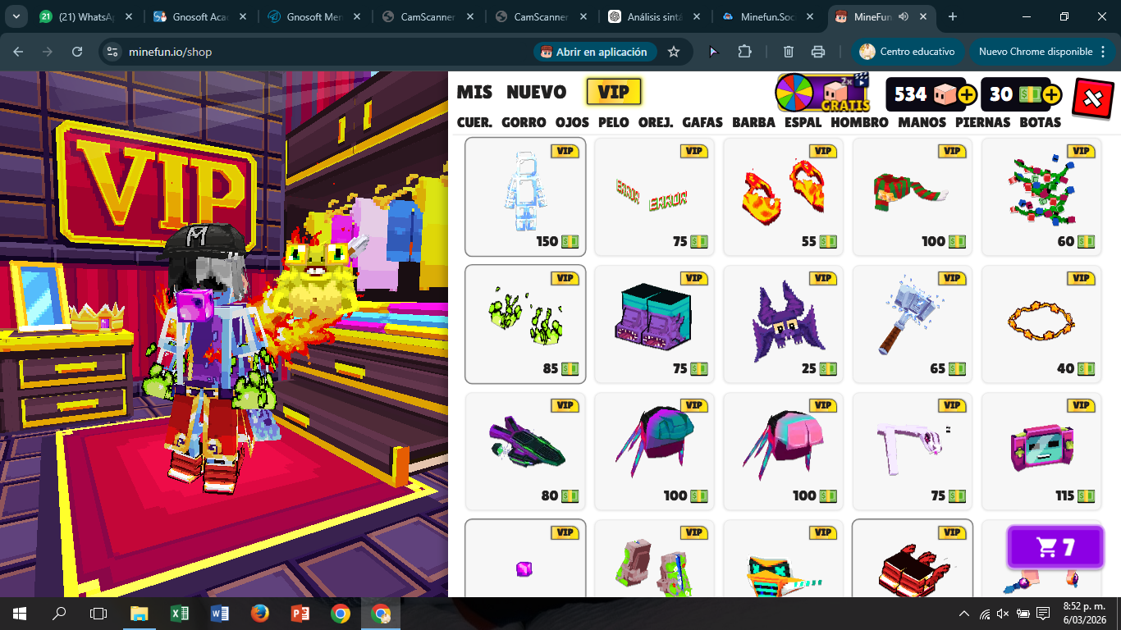Switch to the NUEVO tab
The width and height of the screenshot is (1121, 630).
(536, 93)
